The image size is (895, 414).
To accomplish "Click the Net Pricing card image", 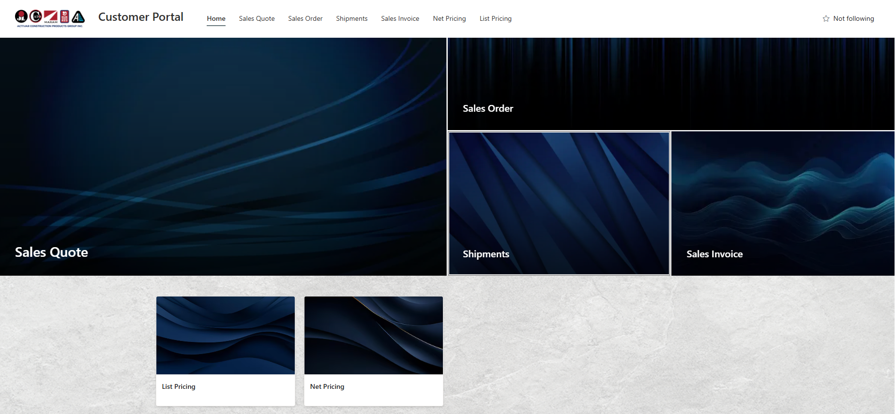I will 373,335.
